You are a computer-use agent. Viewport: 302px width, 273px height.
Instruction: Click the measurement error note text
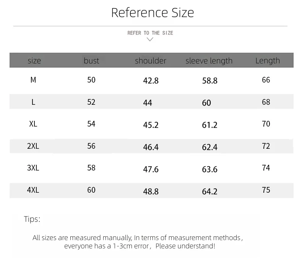(x=138, y=242)
